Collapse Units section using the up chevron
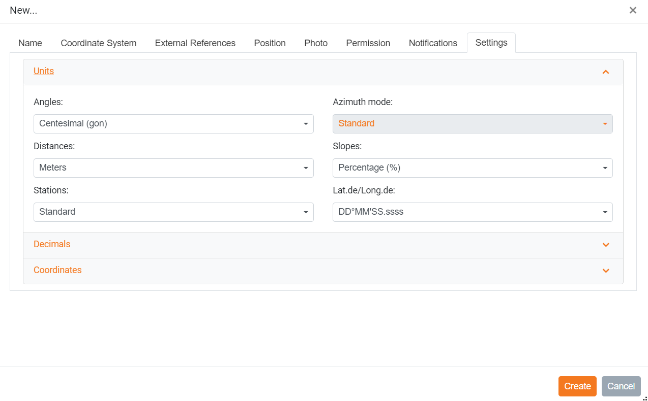 tap(605, 72)
